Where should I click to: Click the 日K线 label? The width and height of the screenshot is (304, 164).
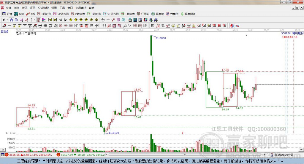[4, 31]
